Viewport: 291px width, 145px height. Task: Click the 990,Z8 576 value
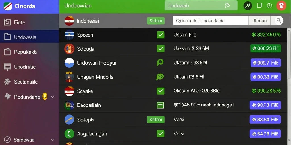pyautogui.click(x=266, y=91)
